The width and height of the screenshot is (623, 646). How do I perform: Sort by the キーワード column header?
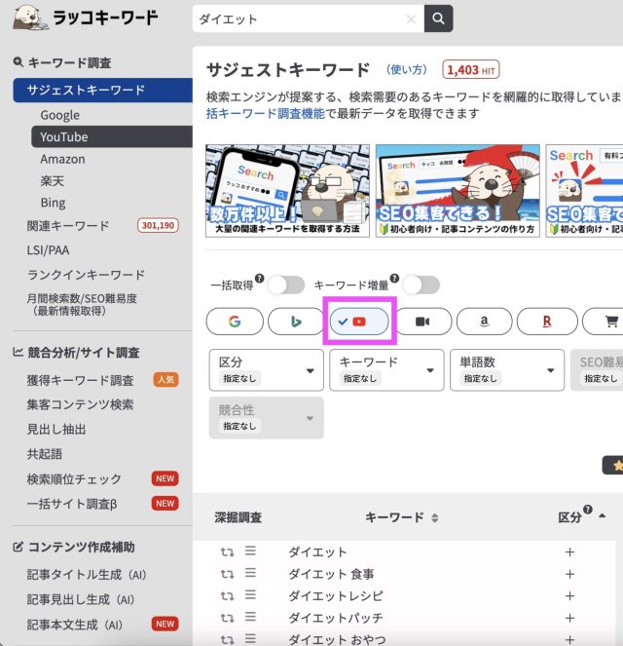[x=401, y=517]
